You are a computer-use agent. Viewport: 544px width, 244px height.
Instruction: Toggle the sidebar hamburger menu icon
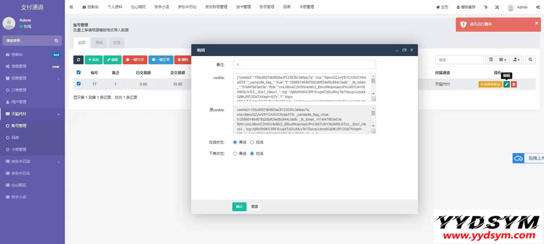coord(71,7)
